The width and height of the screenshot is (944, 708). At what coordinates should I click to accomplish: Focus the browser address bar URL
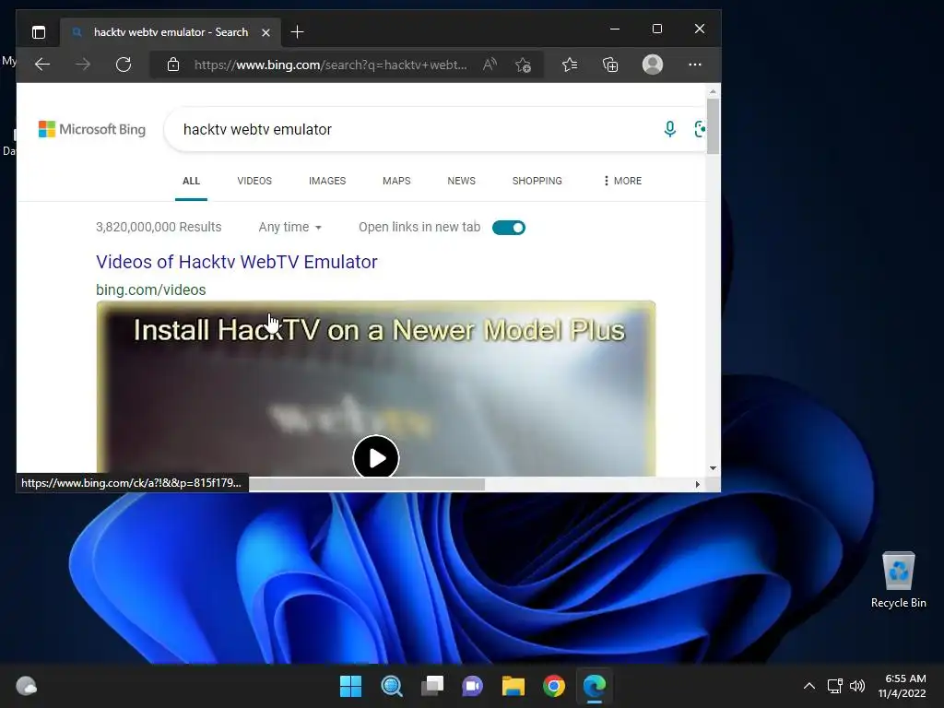330,65
